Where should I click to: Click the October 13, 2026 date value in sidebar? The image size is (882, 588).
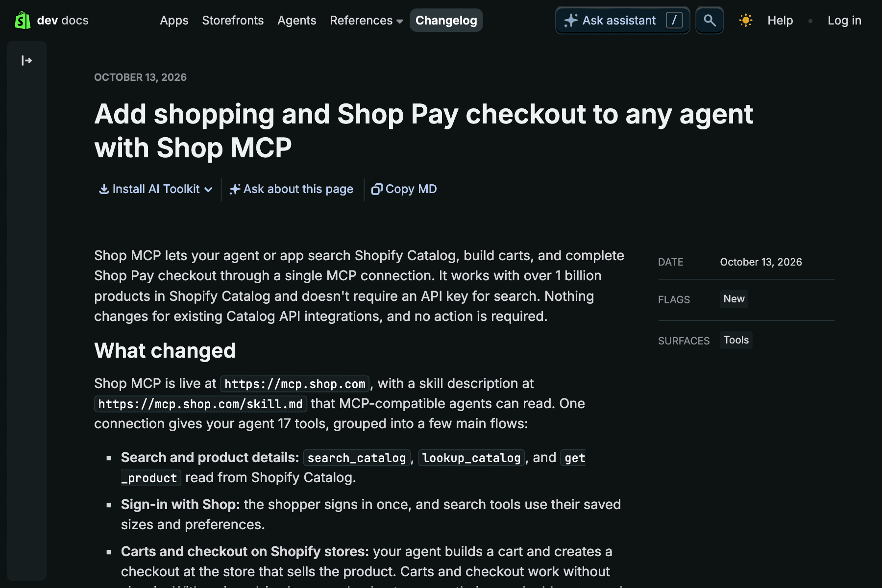coord(761,262)
